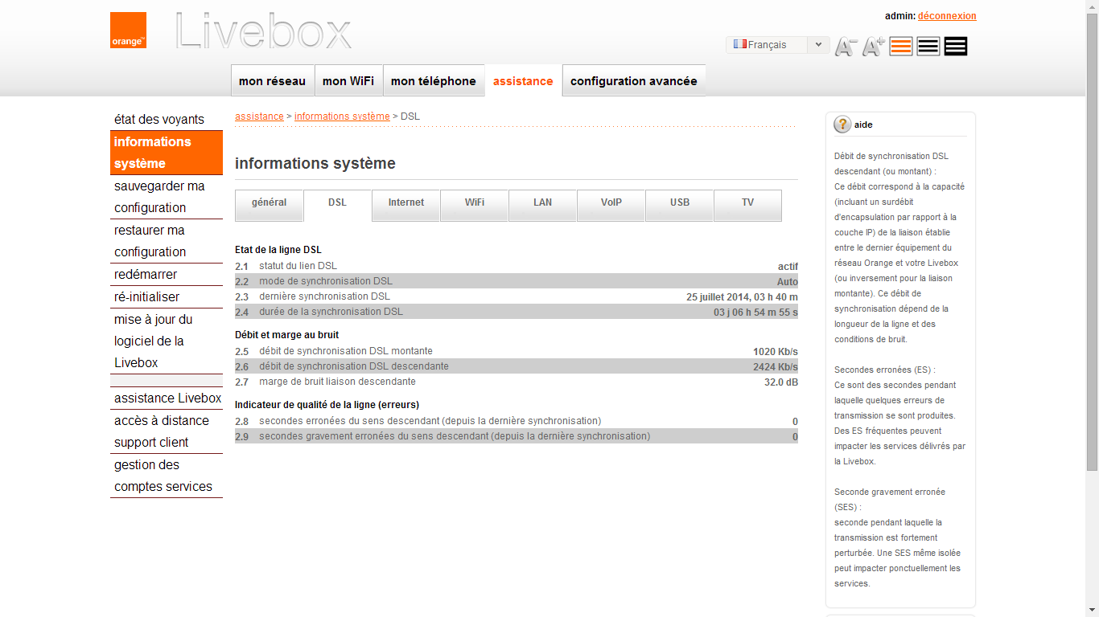Click the 0 value in row 2.9
Image resolution: width=1099 pixels, height=617 pixels.
pyautogui.click(x=795, y=436)
